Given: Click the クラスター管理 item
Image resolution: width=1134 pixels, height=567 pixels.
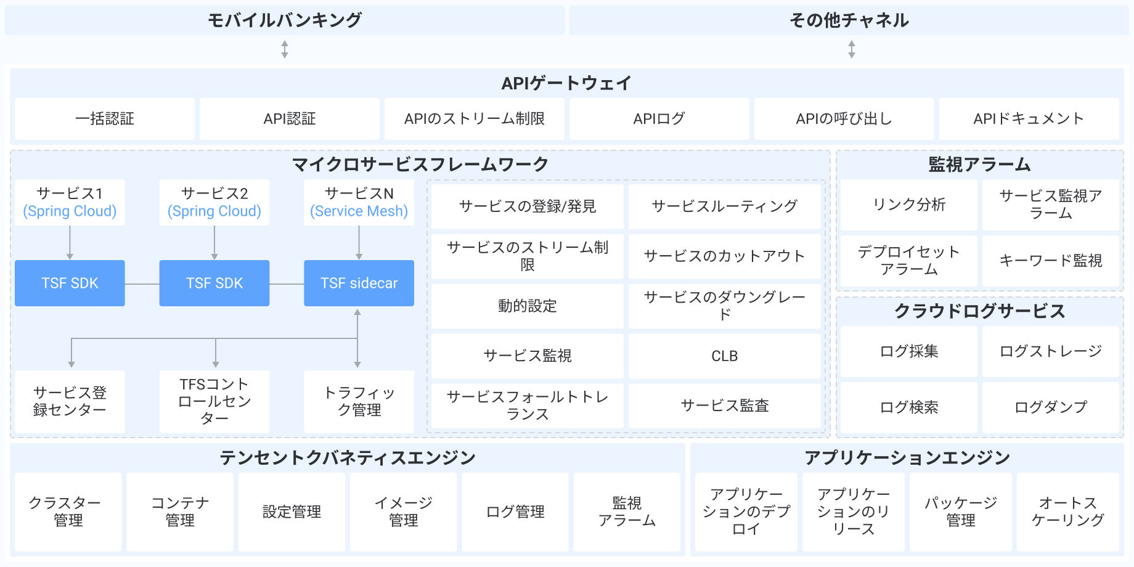Looking at the screenshot, I should (65, 512).
